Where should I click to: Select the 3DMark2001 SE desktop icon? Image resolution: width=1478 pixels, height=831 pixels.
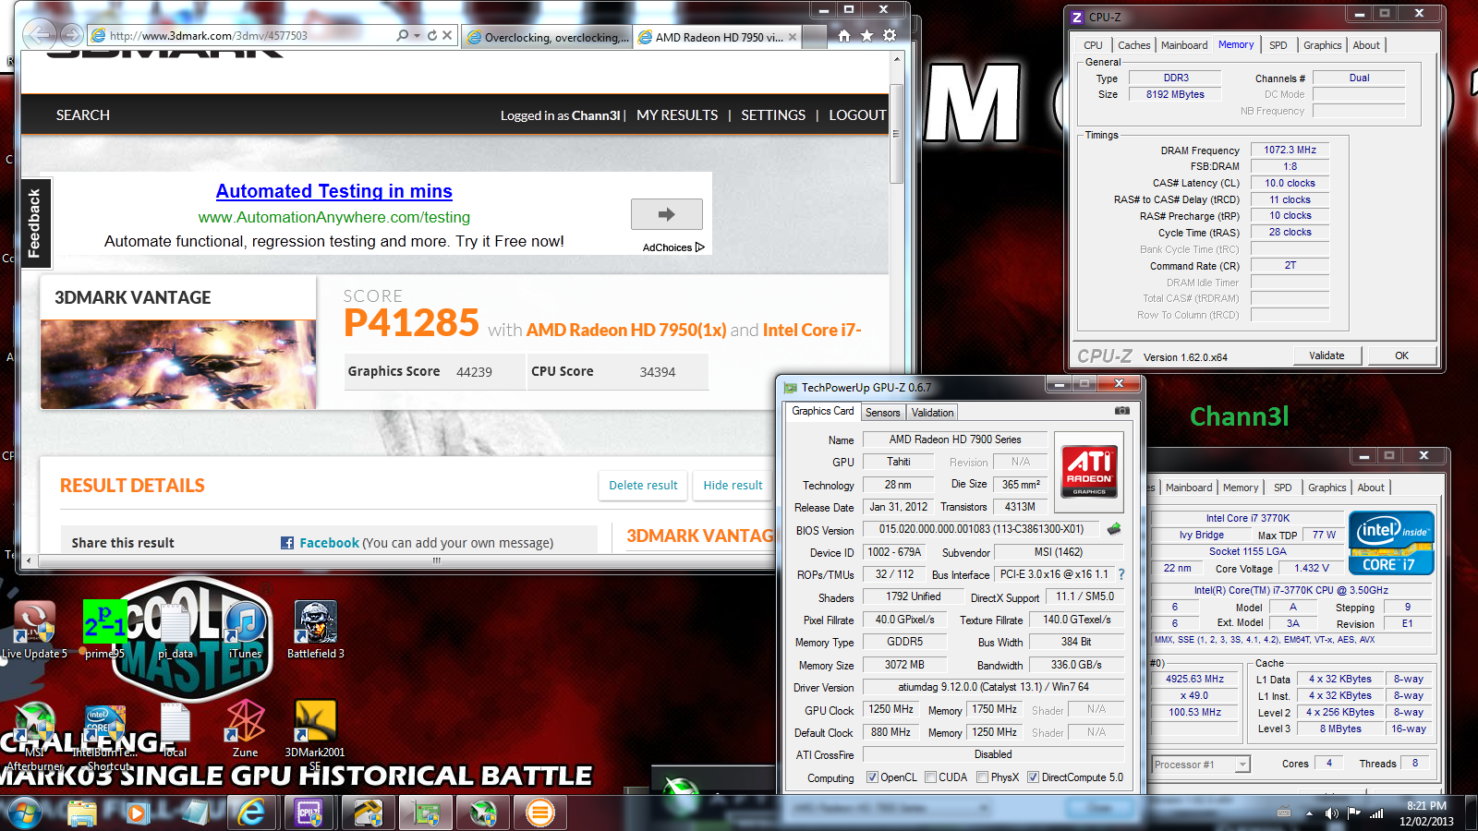315,736
